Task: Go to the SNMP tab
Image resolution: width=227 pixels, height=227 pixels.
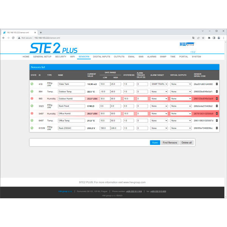Action: (163, 56)
